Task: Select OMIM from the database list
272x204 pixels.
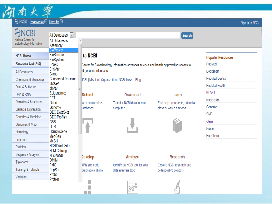Action: (64, 160)
